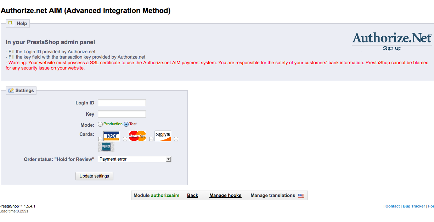The height and width of the screenshot is (222, 434).
Task: Click the Authorize.Net logo
Action: 392,38
